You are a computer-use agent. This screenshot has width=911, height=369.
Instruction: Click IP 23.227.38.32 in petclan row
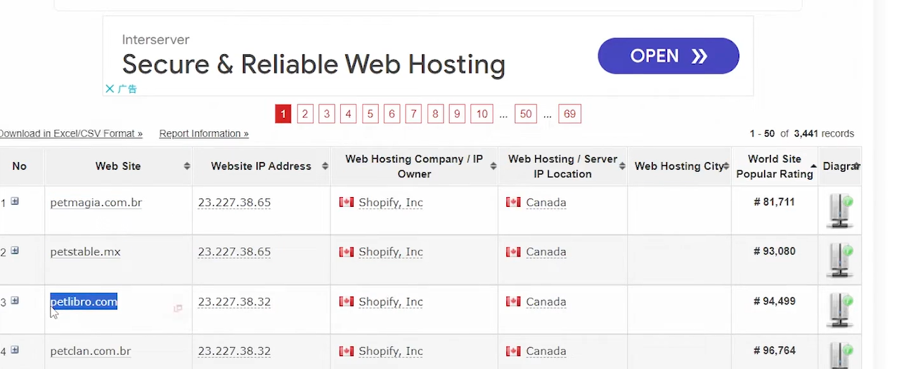click(234, 351)
